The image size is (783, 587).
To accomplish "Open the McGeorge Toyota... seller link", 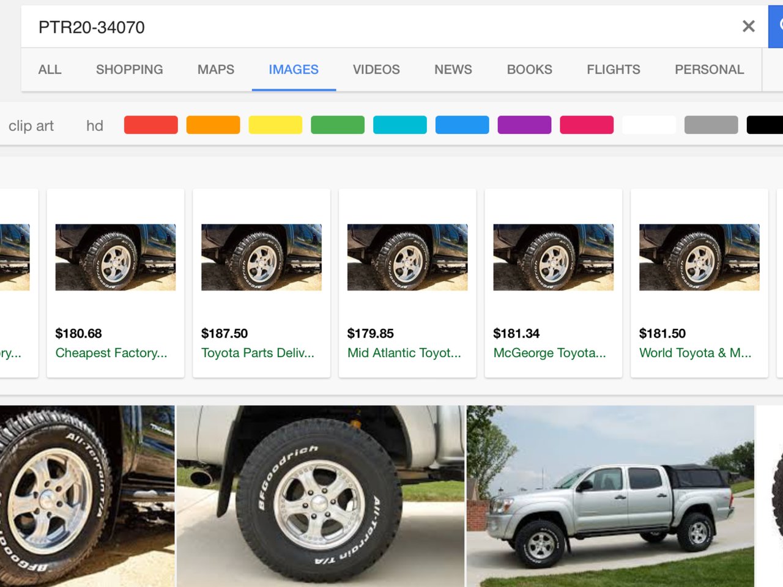I will click(x=550, y=353).
